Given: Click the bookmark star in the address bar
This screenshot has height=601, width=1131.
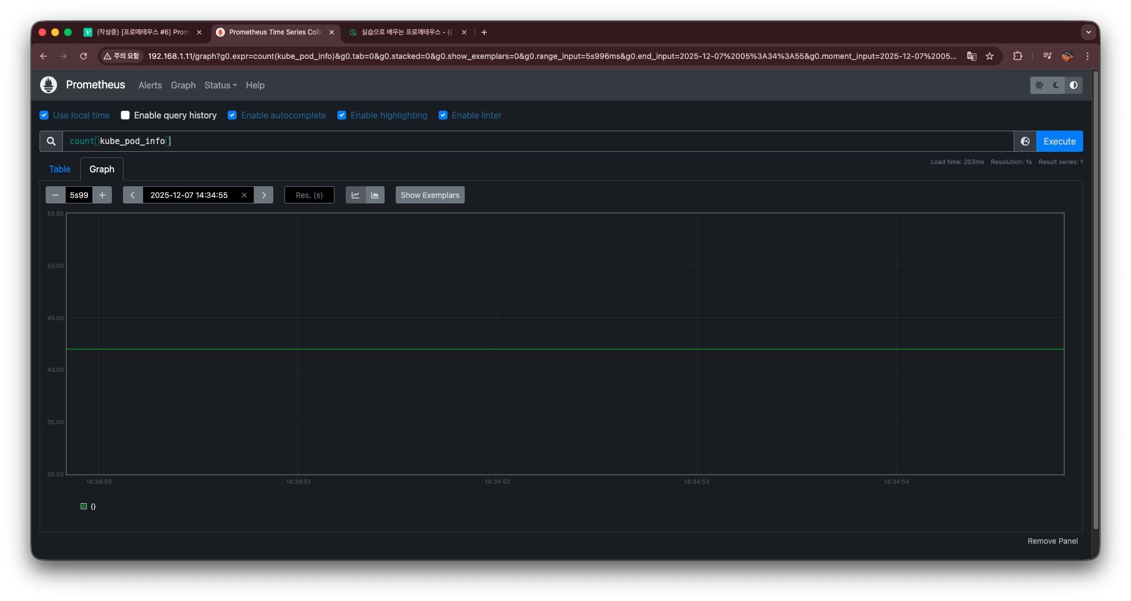Looking at the screenshot, I should (x=990, y=56).
